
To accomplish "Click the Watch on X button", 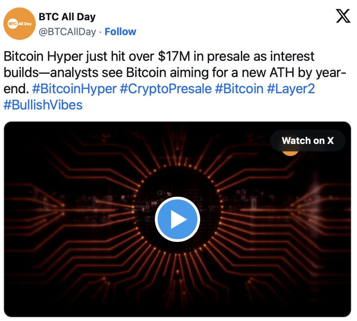I will click(x=307, y=140).
